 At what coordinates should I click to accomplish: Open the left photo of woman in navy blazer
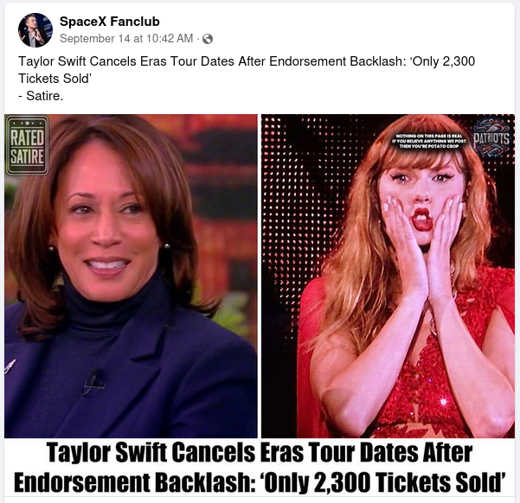tap(131, 276)
